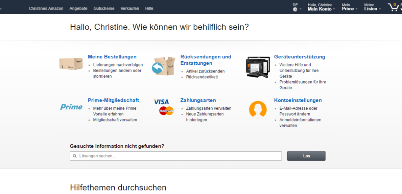Click the Lösungen suchen search field
This screenshot has height=194, width=402.
[x=176, y=156]
